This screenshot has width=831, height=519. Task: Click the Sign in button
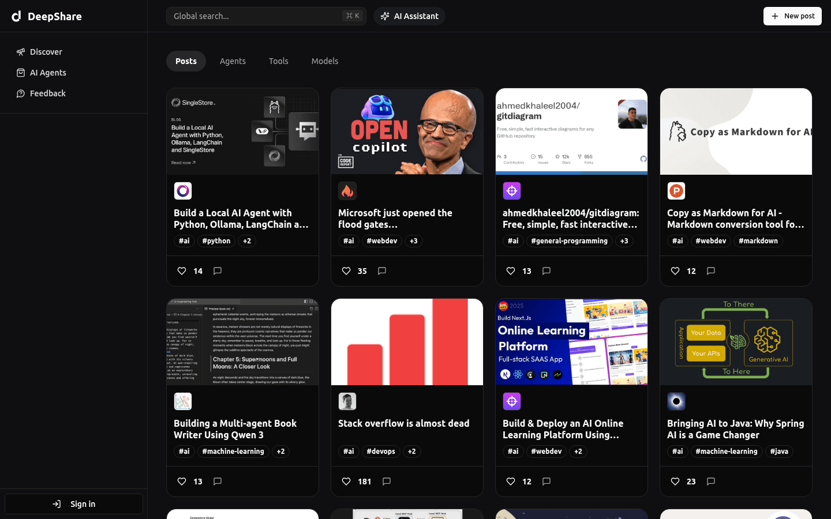click(74, 504)
